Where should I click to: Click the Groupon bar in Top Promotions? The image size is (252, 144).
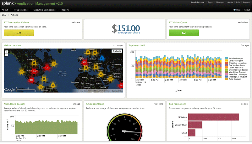(214, 117)
